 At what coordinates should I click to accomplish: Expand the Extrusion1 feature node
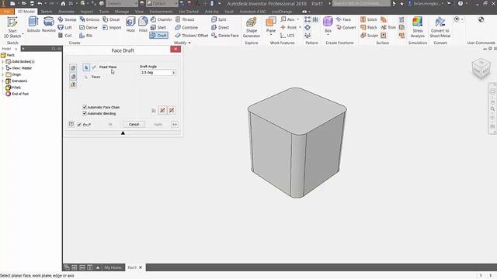click(3, 81)
